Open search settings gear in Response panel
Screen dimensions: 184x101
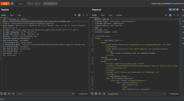[x=96, y=94]
